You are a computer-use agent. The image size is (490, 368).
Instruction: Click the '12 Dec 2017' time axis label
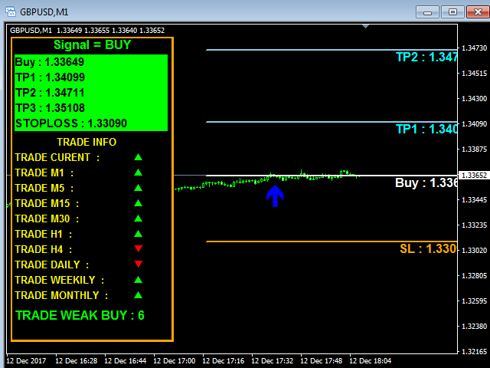pyautogui.click(x=26, y=361)
